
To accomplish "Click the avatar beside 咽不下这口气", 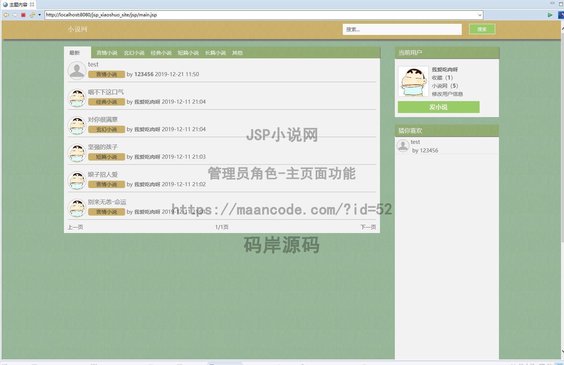I will coord(77,98).
